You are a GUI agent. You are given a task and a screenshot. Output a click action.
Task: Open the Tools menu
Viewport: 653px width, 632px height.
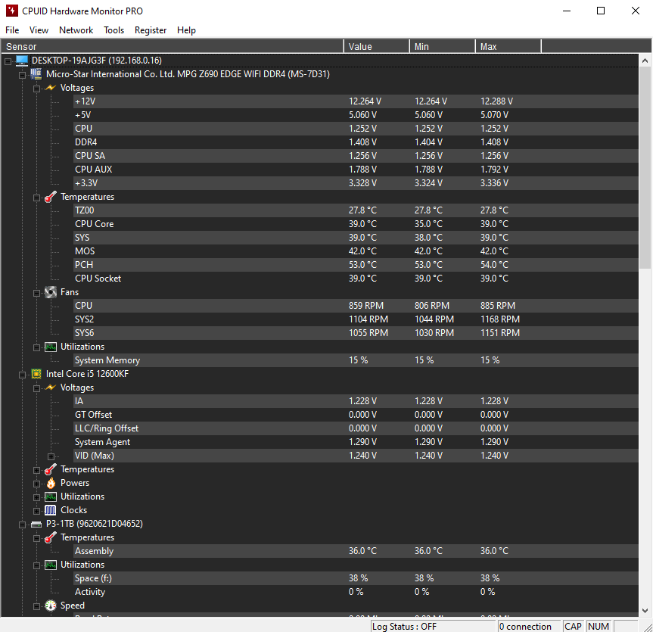pyautogui.click(x=113, y=30)
